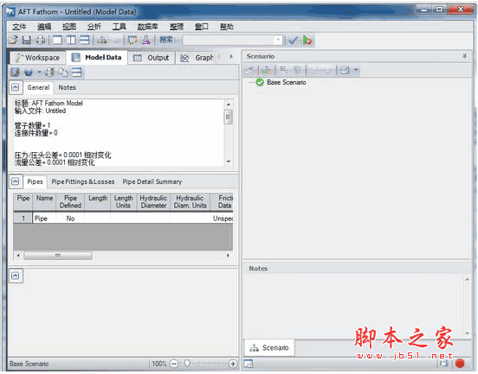Collapse the General section with its arrow button

tap(16, 87)
